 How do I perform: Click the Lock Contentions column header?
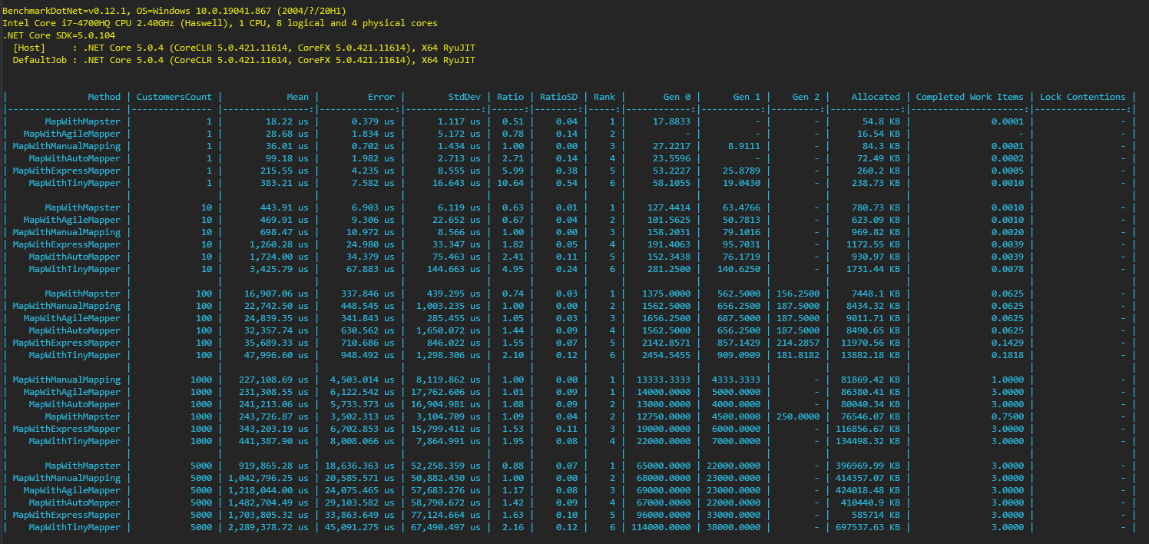click(x=1083, y=97)
